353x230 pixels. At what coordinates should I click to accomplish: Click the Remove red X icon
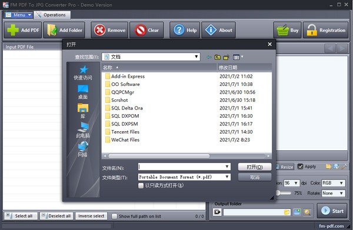(x=100, y=30)
